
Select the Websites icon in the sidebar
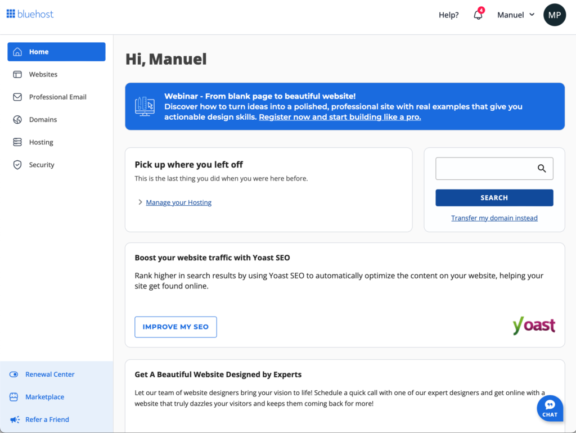(x=19, y=74)
